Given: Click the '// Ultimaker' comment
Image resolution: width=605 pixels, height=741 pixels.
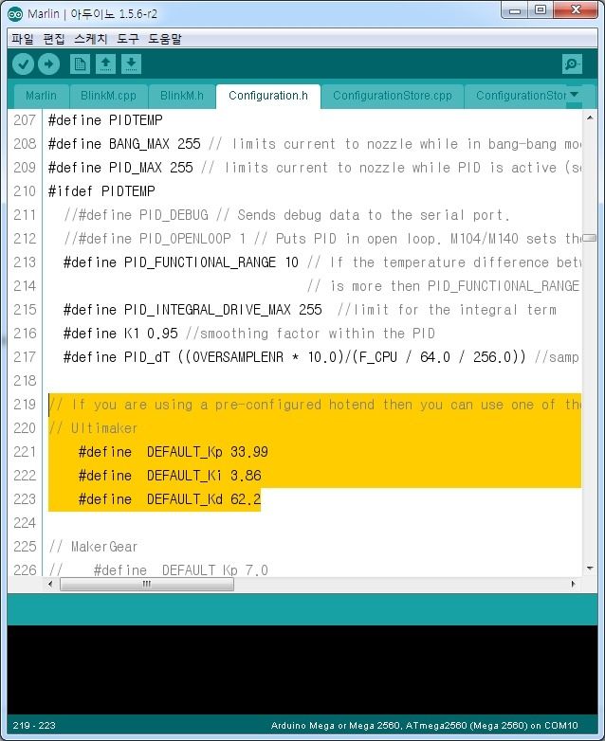Looking at the screenshot, I should pyautogui.click(x=93, y=428).
